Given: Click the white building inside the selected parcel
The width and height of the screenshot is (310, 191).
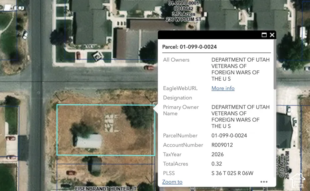Looking at the screenshot, I should (x=89, y=141).
